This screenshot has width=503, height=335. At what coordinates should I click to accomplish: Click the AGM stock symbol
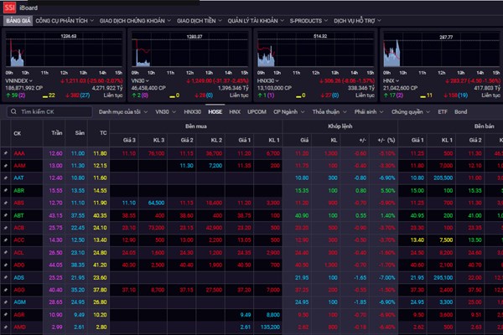pos(18,301)
